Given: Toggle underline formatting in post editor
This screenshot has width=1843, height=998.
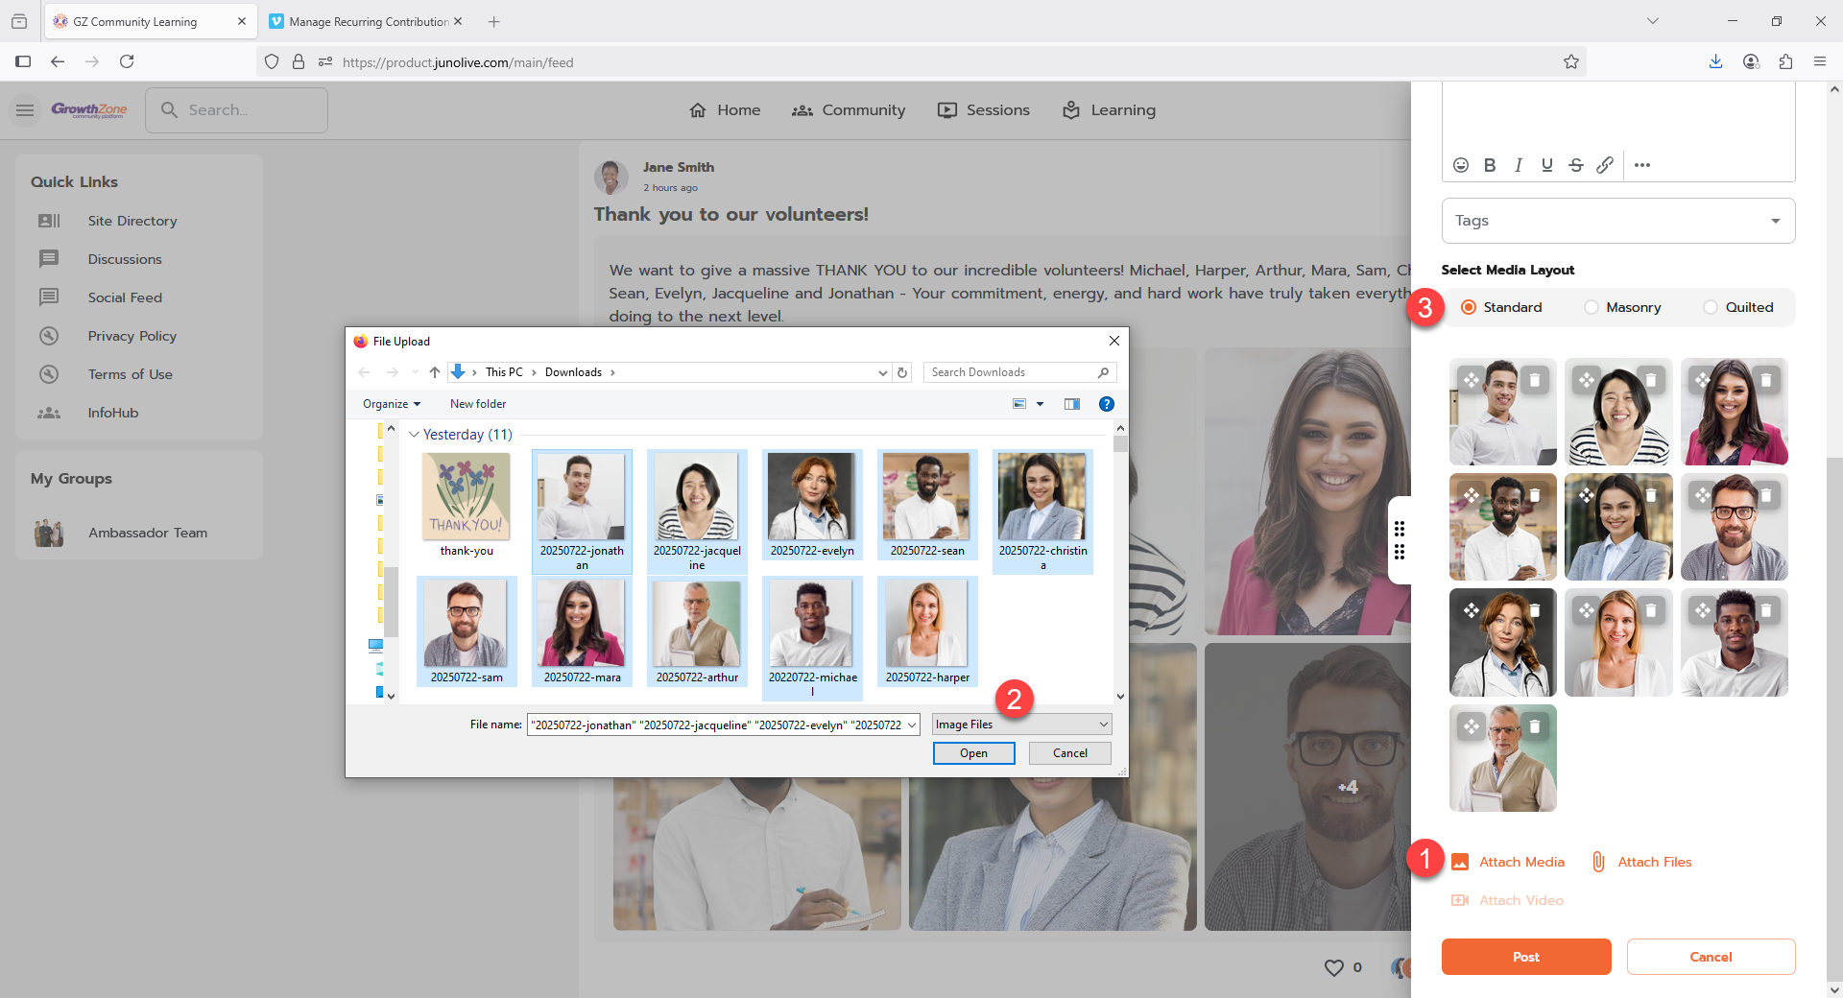Looking at the screenshot, I should (x=1547, y=165).
